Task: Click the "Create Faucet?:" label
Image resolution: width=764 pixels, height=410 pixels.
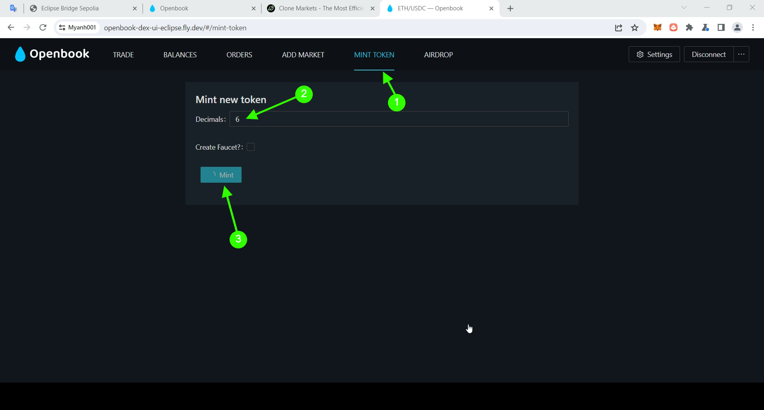Action: coord(219,147)
